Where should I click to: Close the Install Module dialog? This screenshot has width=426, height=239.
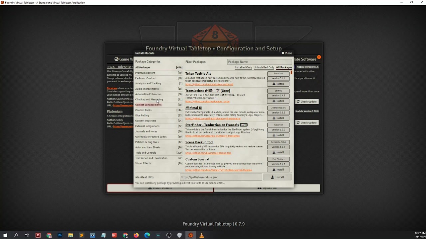tap(287, 53)
